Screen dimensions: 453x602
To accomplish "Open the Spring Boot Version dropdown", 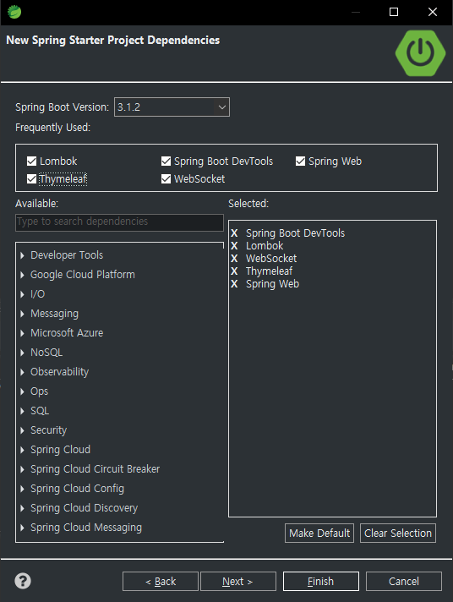I will point(172,107).
